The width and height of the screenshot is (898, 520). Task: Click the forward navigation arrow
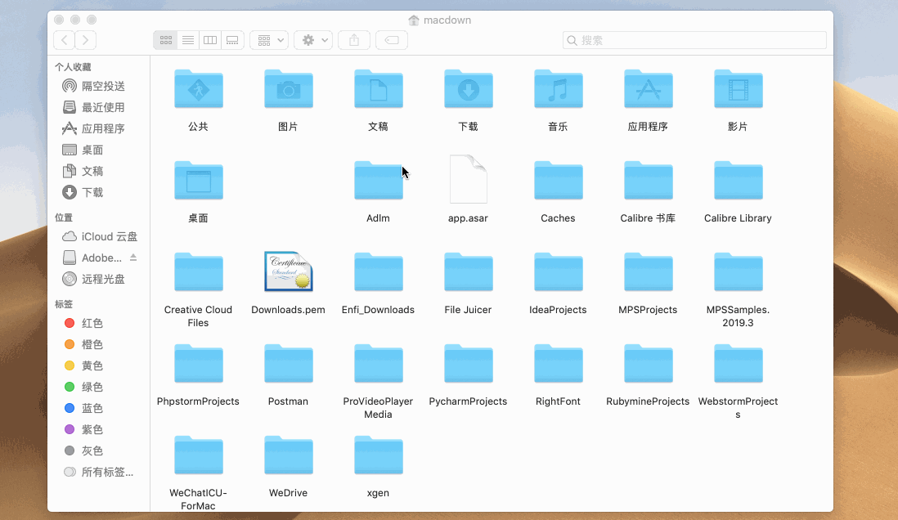click(x=85, y=39)
